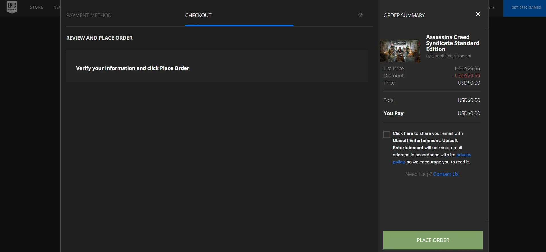This screenshot has height=252, width=546.
Task: Tick the share email with Ubisoft checkbox
Action: pyautogui.click(x=387, y=134)
